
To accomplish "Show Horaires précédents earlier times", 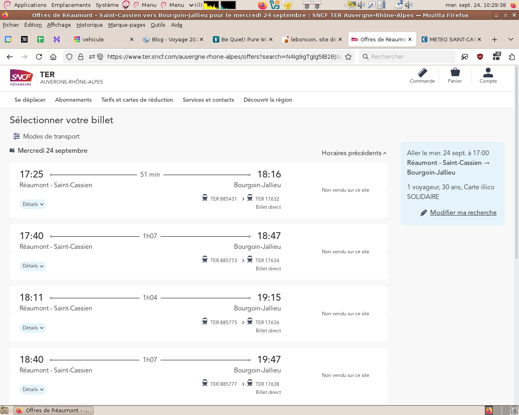I will point(354,153).
